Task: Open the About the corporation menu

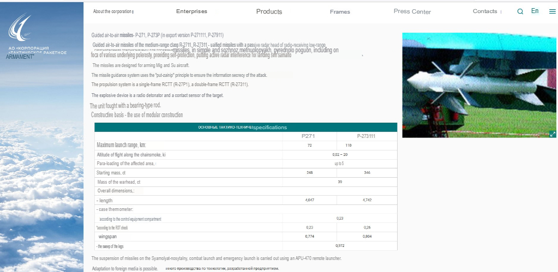Action: click(112, 11)
